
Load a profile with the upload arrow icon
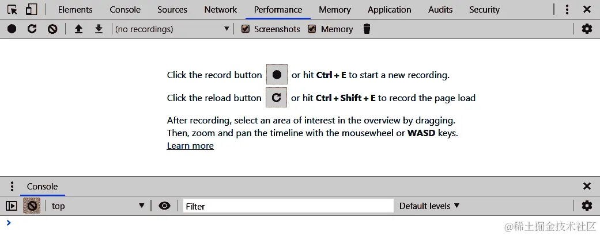pyautogui.click(x=79, y=29)
